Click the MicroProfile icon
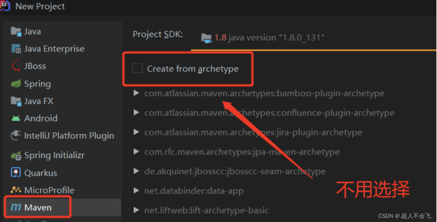This screenshot has width=437, height=222. pyautogui.click(x=16, y=190)
